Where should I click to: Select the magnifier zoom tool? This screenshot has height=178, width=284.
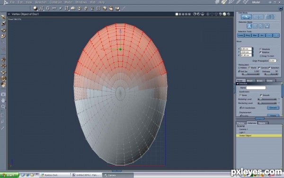pos(3,107)
